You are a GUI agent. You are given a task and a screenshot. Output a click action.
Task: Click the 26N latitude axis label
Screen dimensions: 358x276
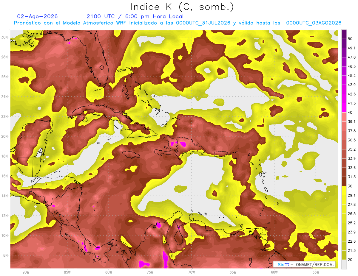4,77
